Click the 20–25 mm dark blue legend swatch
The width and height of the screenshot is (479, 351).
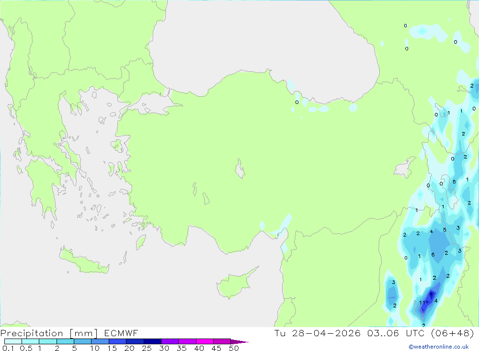click(135, 341)
